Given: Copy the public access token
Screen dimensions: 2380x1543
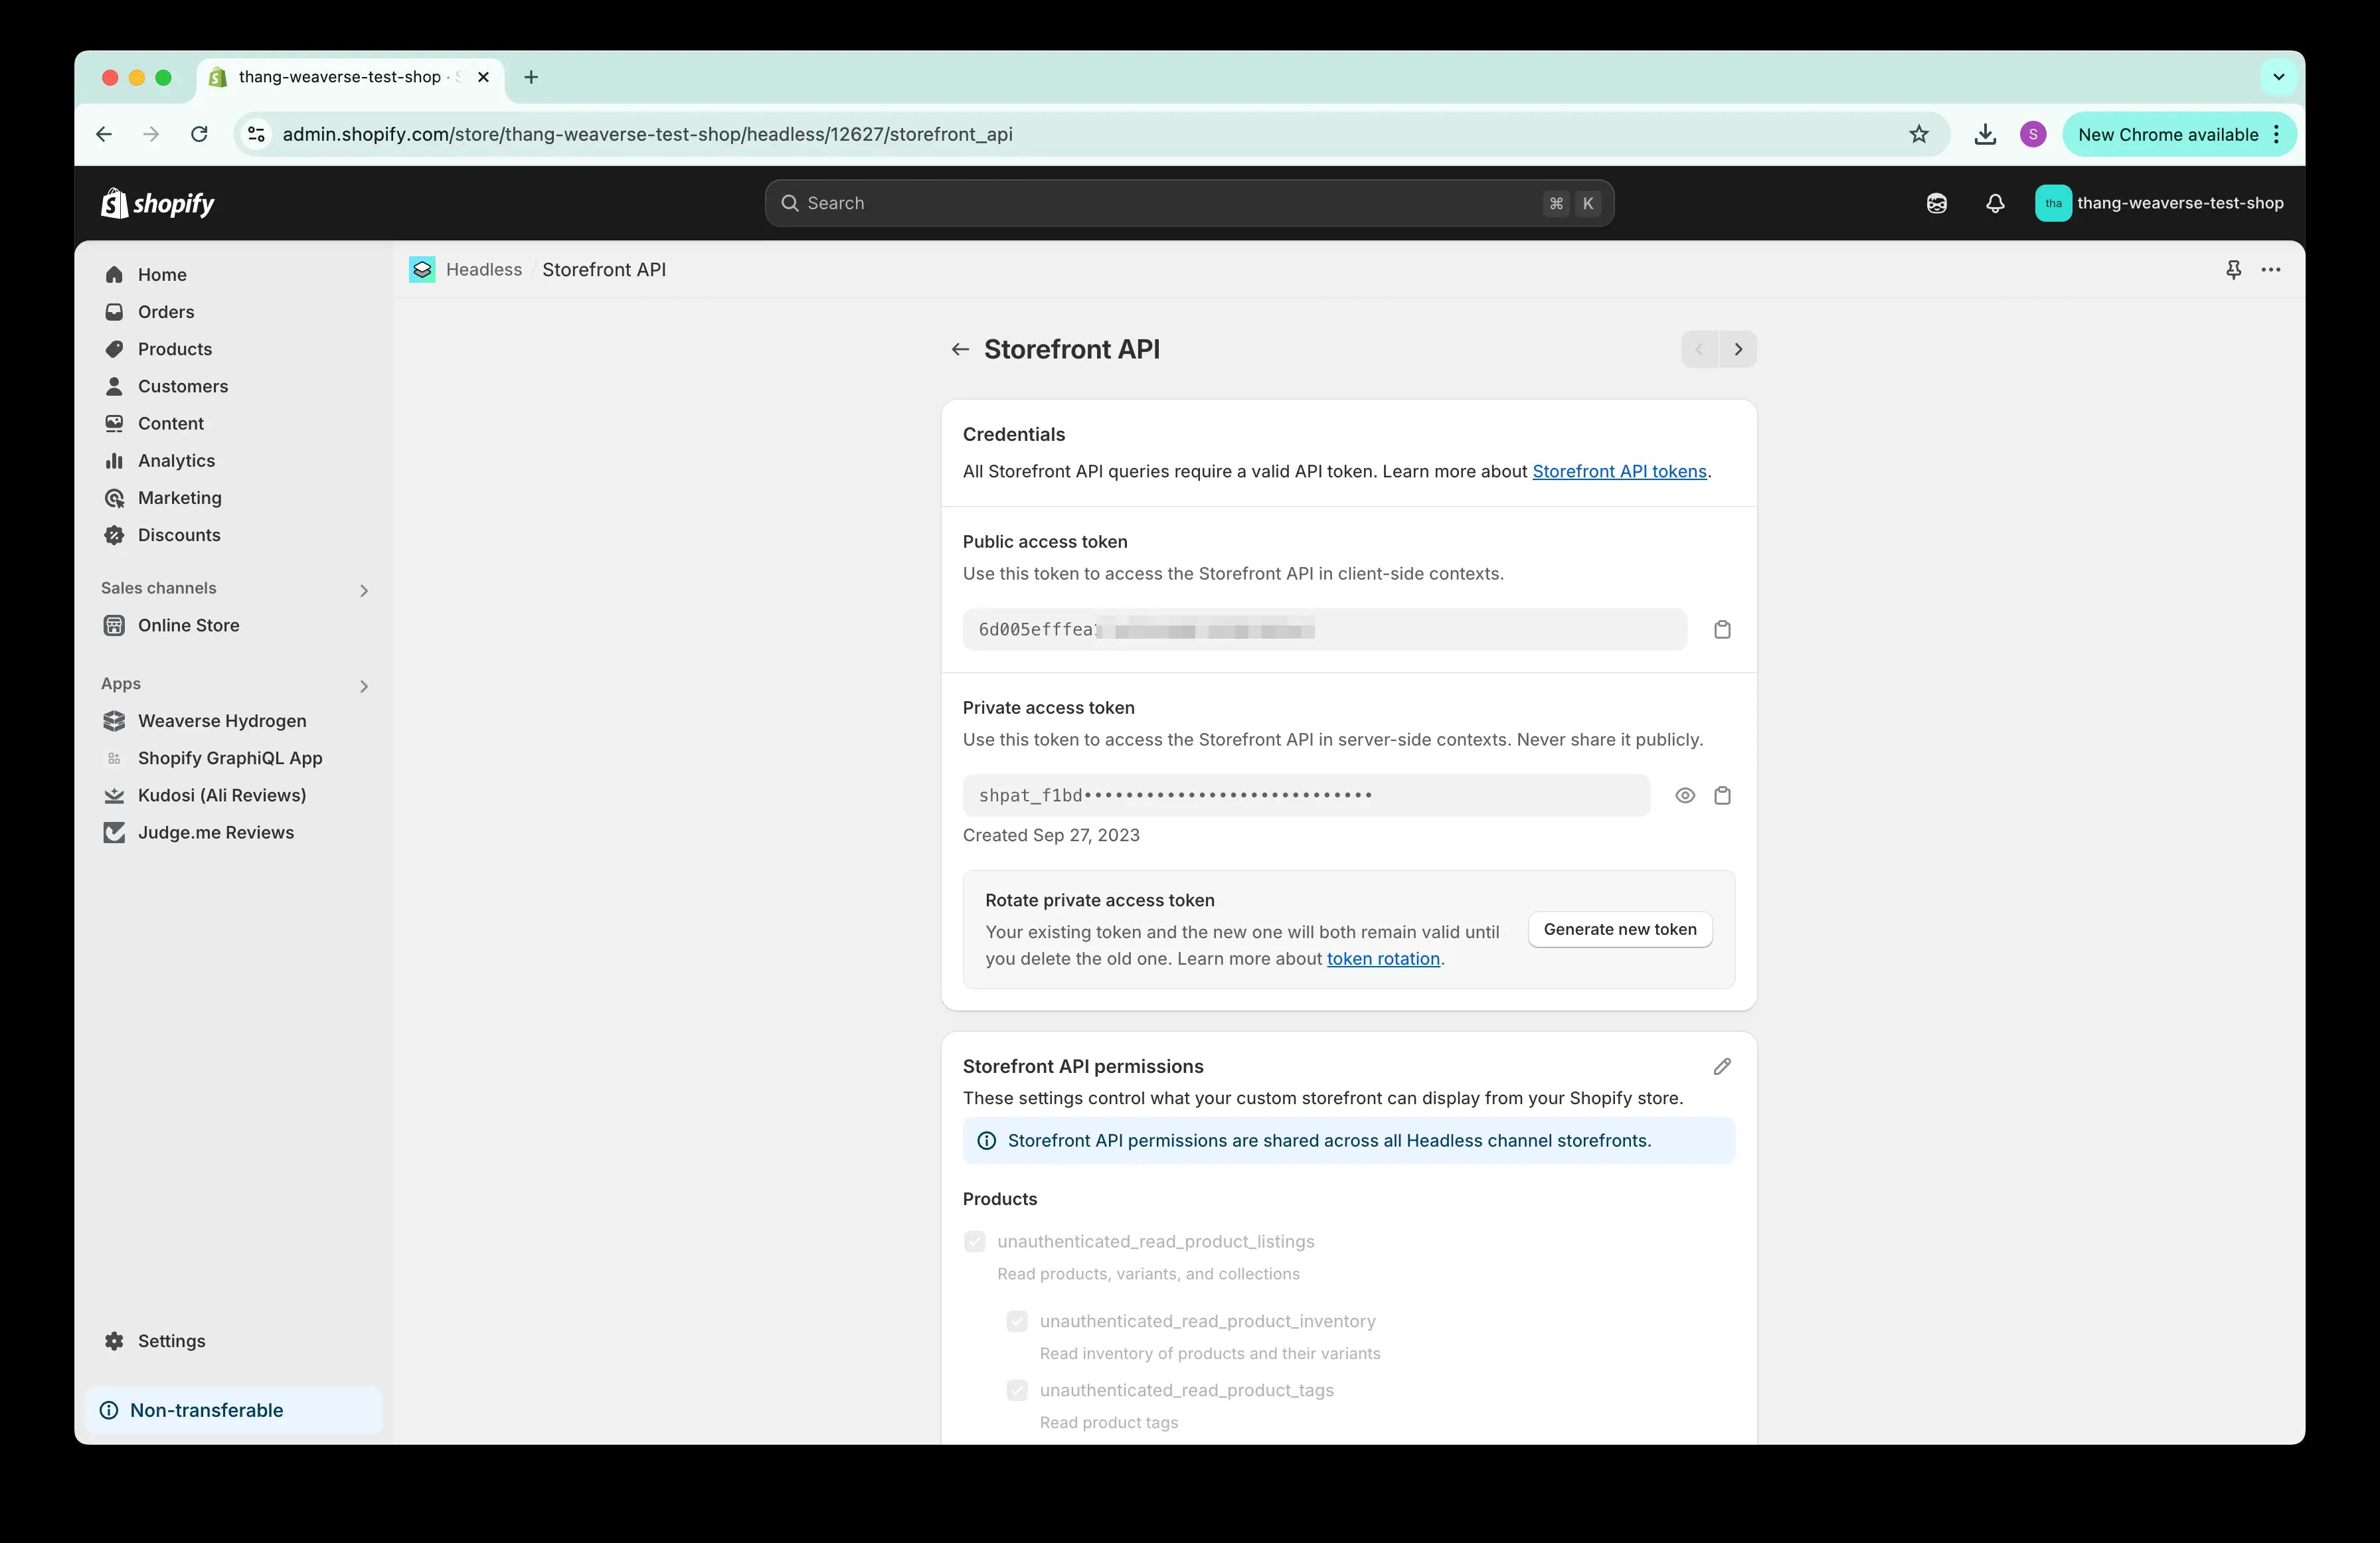Looking at the screenshot, I should pos(1722,630).
